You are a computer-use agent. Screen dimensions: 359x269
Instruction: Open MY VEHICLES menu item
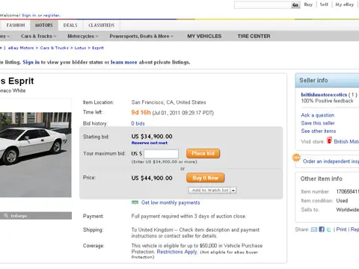204,36
